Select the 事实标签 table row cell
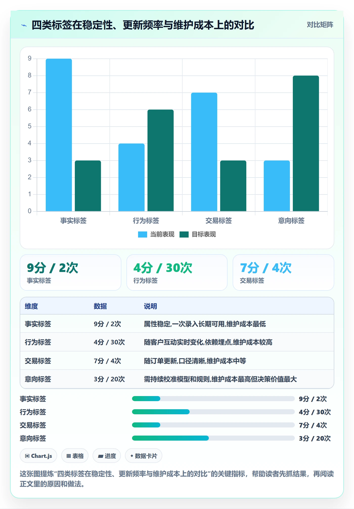Screen dimensions: 354x509 pos(38,324)
